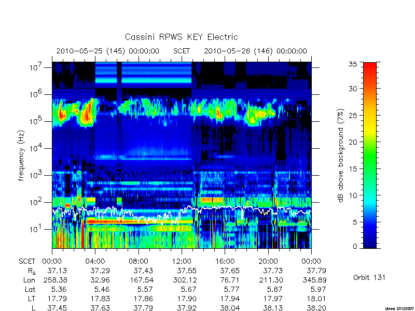Click the Lon value 211.30
This screenshot has height=311, width=415.
(270, 280)
